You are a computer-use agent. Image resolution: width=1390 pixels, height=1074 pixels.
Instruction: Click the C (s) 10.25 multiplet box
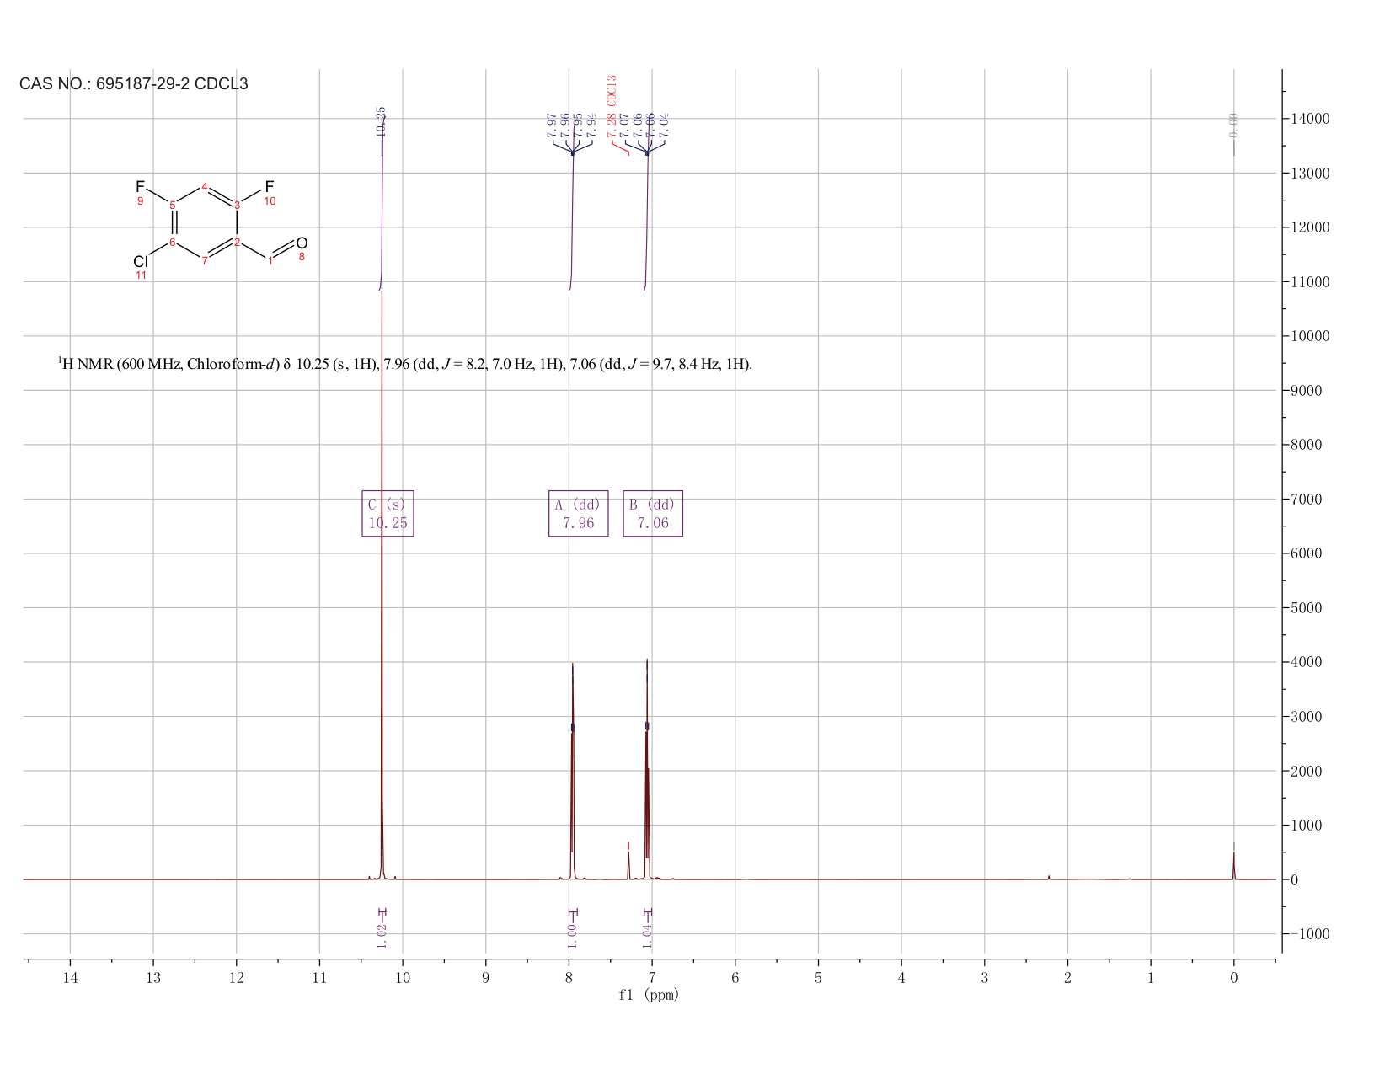tap(388, 513)
